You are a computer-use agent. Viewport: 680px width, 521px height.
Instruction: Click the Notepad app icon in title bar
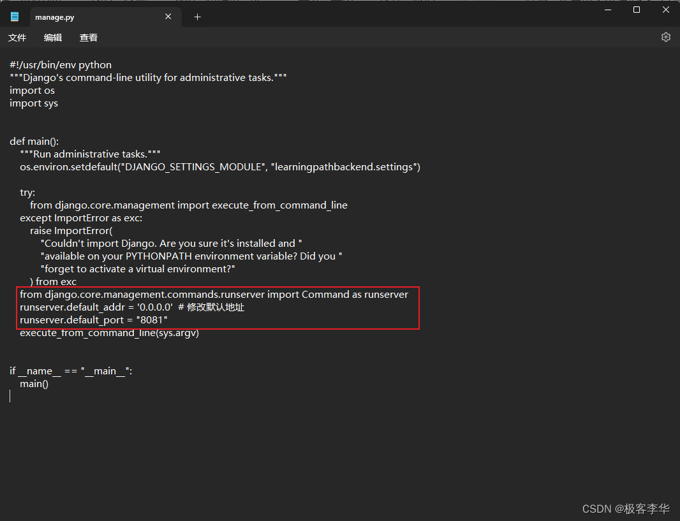(x=15, y=17)
